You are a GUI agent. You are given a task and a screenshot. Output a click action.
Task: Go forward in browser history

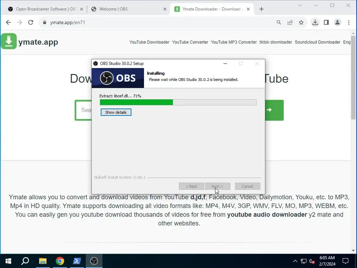tap(20, 22)
